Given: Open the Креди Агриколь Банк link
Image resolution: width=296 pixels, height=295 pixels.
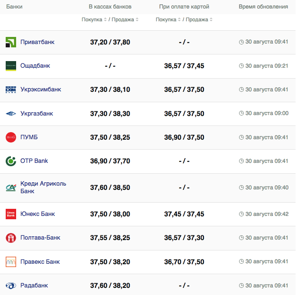Looking at the screenshot, I should pyautogui.click(x=43, y=188).
